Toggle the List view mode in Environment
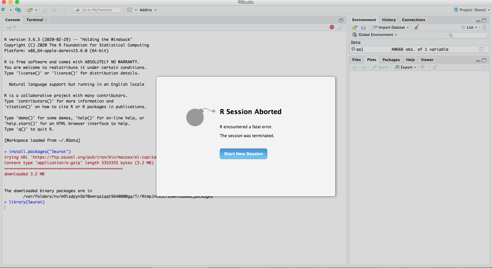The image size is (492, 268). (x=469, y=27)
